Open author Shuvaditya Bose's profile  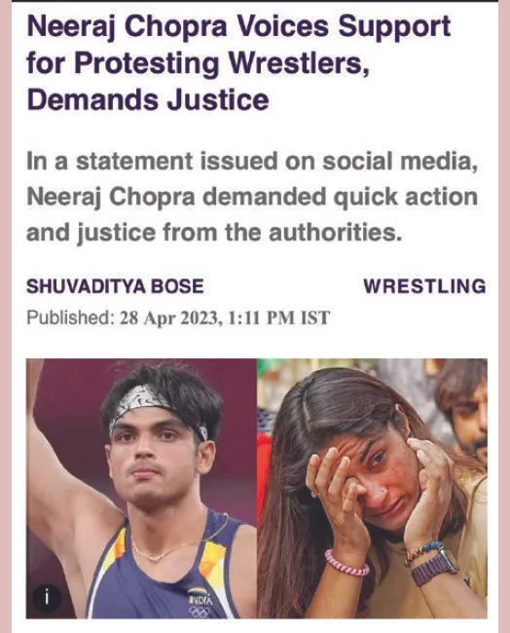click(x=115, y=286)
